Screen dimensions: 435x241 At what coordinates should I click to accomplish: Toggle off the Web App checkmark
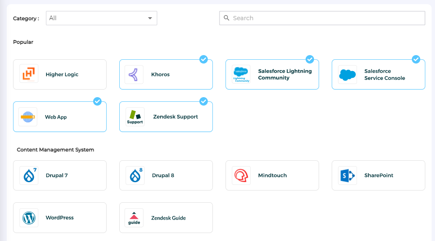pos(97,101)
